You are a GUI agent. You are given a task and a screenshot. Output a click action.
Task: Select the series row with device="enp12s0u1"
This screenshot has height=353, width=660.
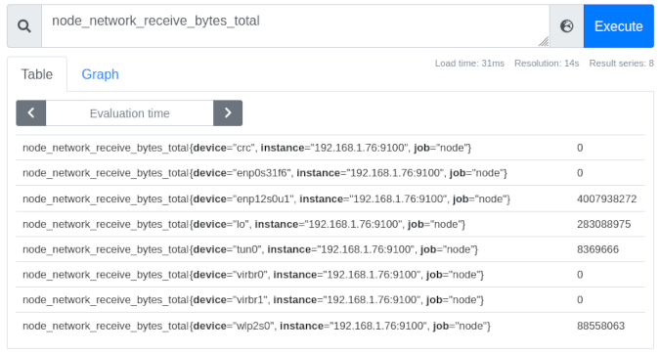[x=330, y=199]
